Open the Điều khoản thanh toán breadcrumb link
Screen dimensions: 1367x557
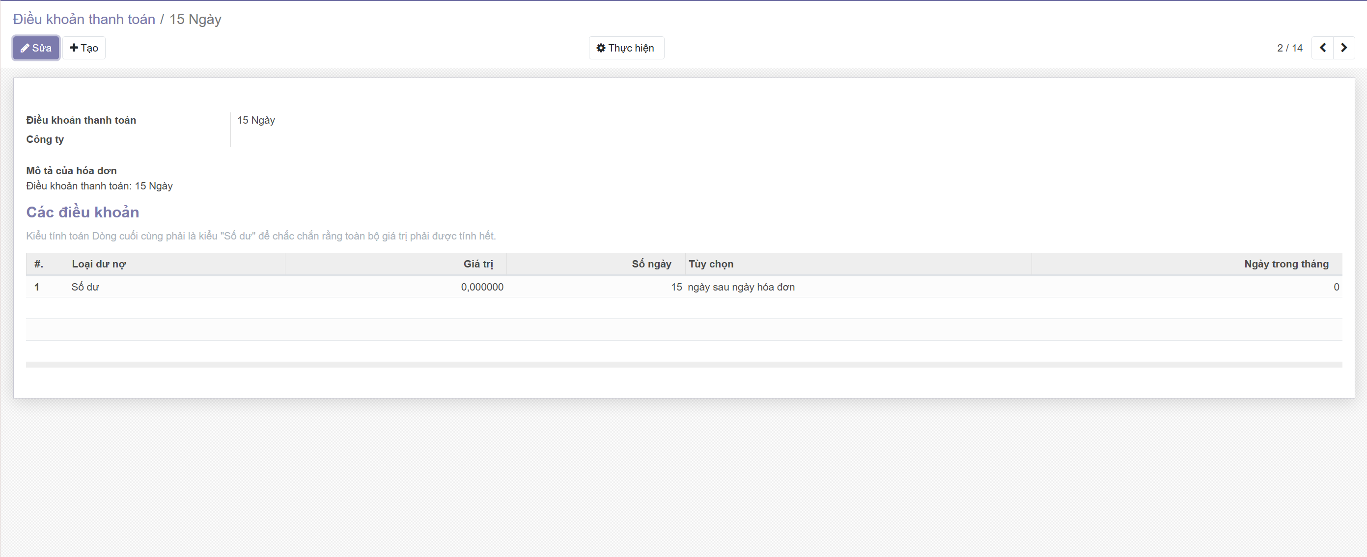tap(84, 19)
